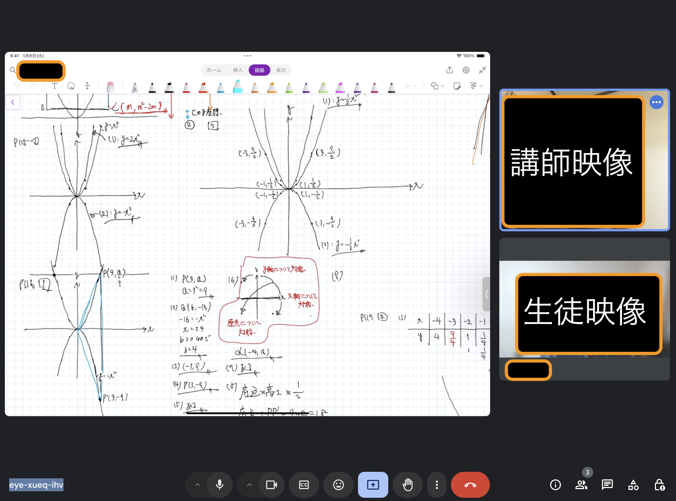Select the light green highlighter
676x501 pixels.
point(323,87)
